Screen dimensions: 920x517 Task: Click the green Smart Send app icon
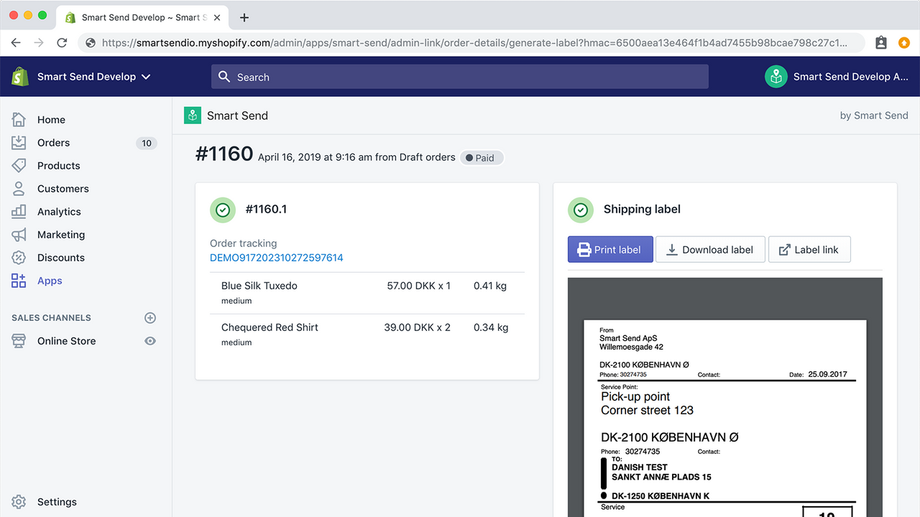tap(192, 115)
